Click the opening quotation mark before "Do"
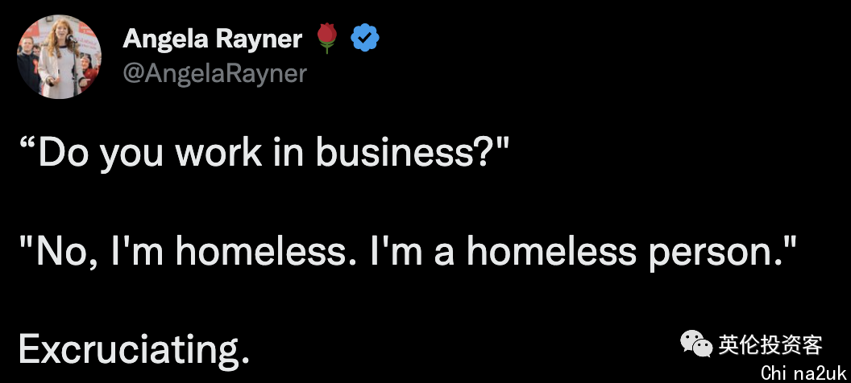 pyautogui.click(x=27, y=143)
